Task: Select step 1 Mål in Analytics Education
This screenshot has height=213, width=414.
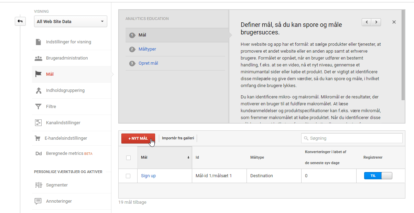Action: click(x=142, y=35)
